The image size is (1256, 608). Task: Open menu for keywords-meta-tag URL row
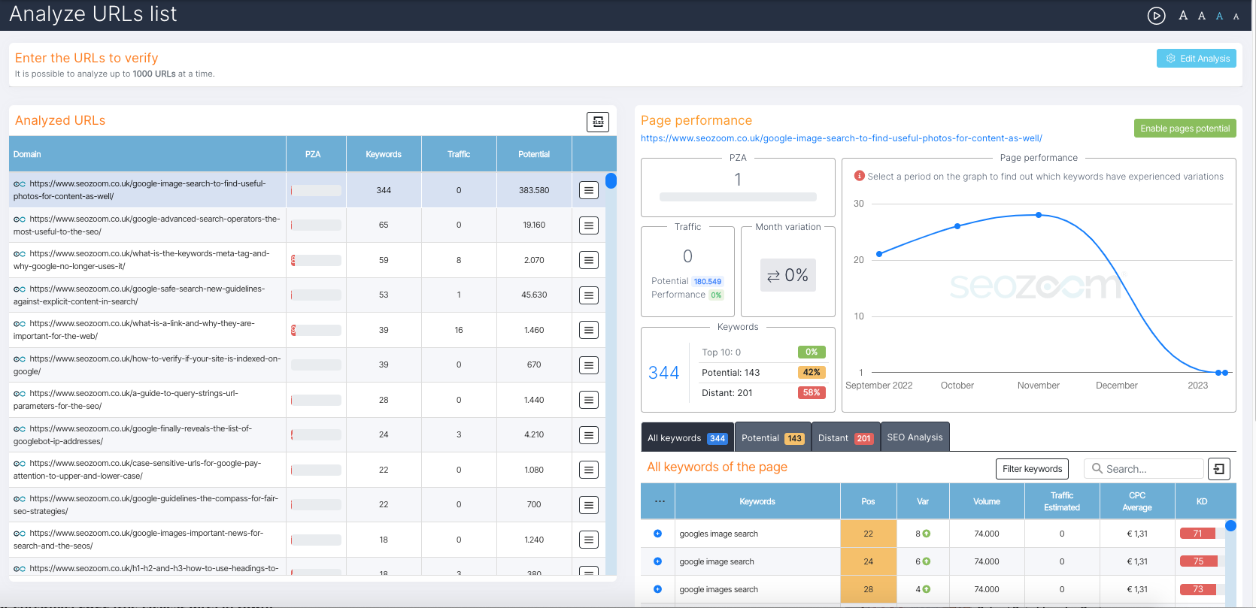(589, 260)
